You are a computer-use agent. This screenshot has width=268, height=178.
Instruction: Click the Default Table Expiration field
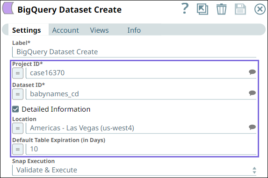pos(141,149)
